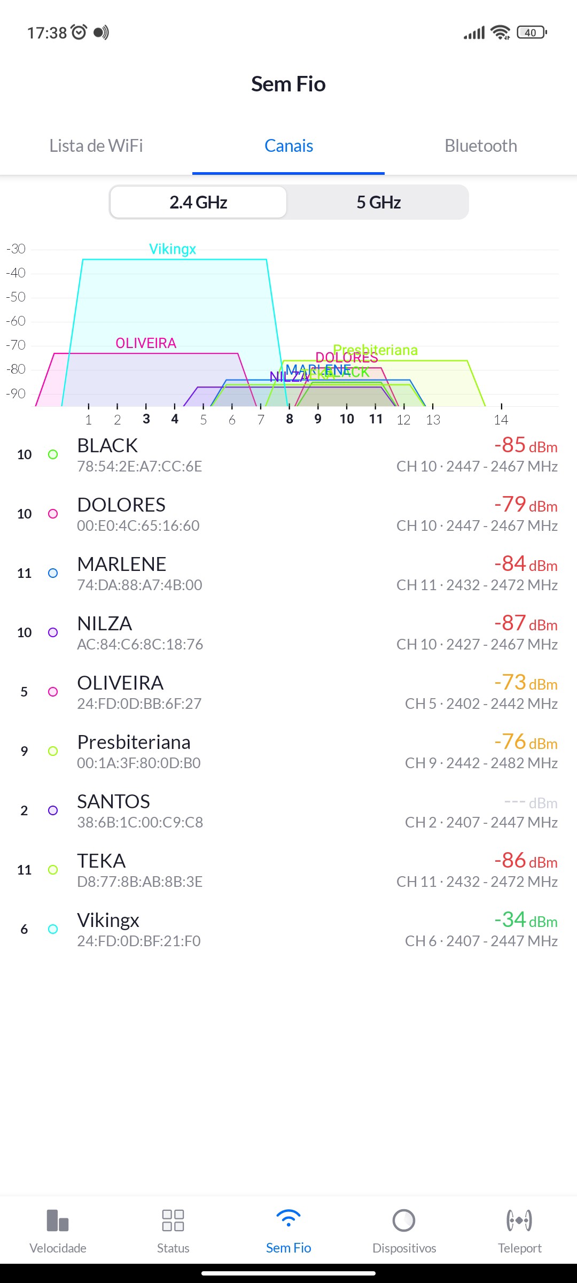Tap the cyan Vikingx color circle
Image resolution: width=577 pixels, height=1283 pixels.
tap(53, 929)
